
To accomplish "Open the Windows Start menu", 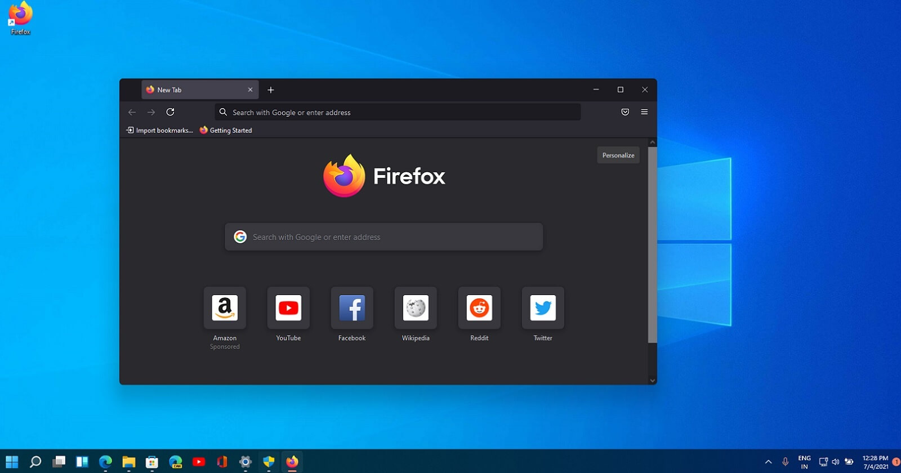I will pos(12,462).
